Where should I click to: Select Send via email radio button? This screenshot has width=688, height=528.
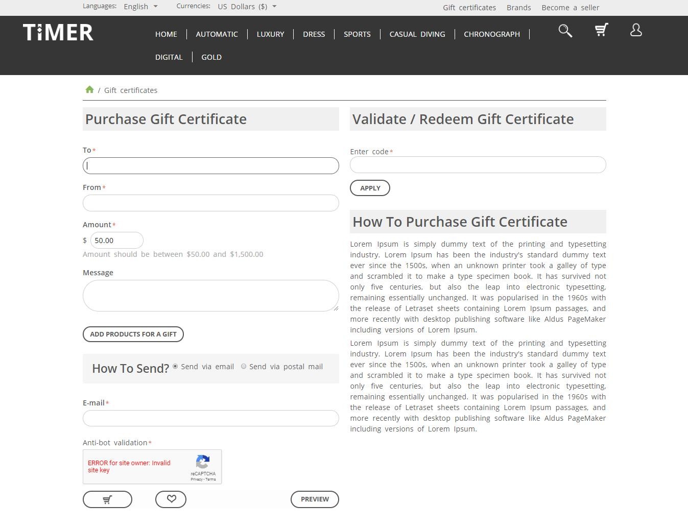pos(175,366)
